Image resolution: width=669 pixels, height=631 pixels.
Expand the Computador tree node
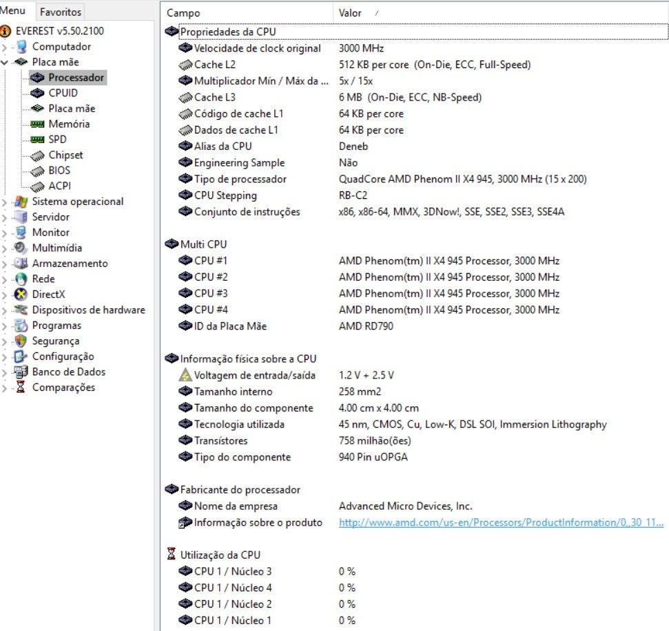[x=5, y=47]
